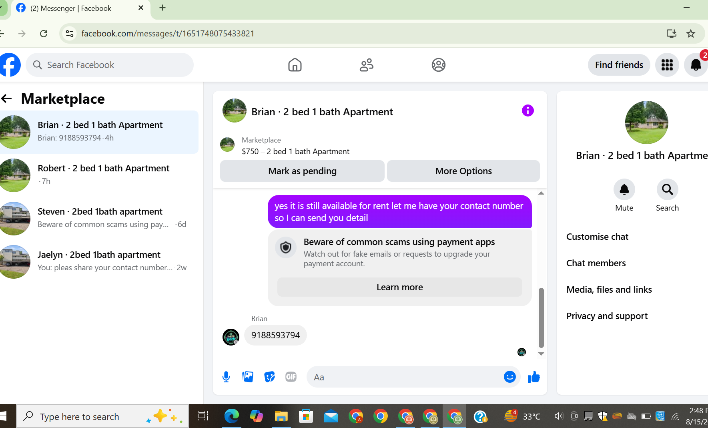708x428 pixels.
Task: Click chat scroll up arrow
Action: (541, 193)
